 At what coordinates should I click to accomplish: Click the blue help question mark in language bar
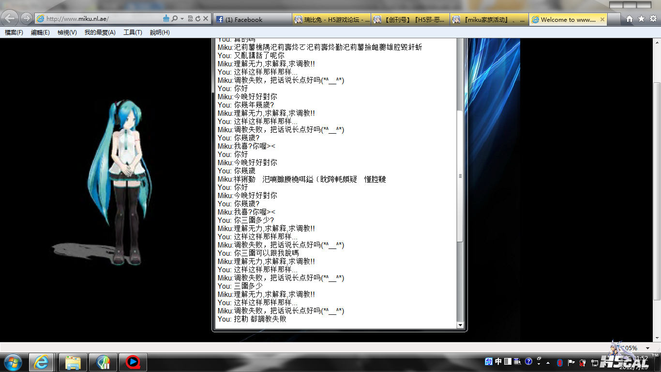(528, 362)
